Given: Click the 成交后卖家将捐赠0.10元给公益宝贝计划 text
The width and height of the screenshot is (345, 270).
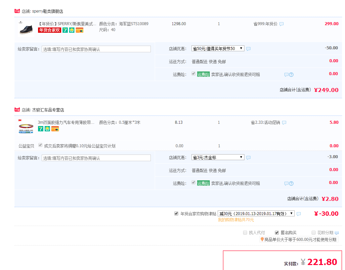Looking at the screenshot, I should coord(80,146).
